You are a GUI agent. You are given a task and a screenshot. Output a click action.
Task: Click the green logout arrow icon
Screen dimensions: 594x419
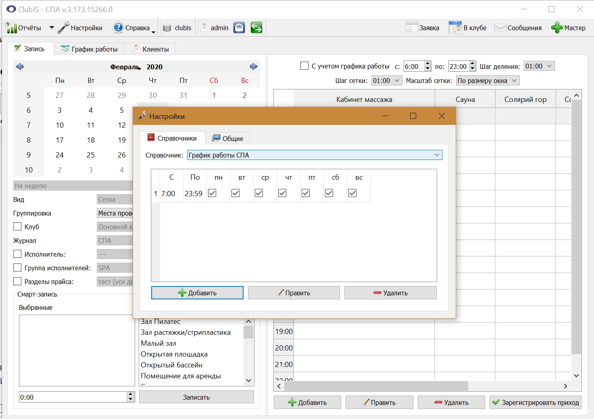point(256,27)
